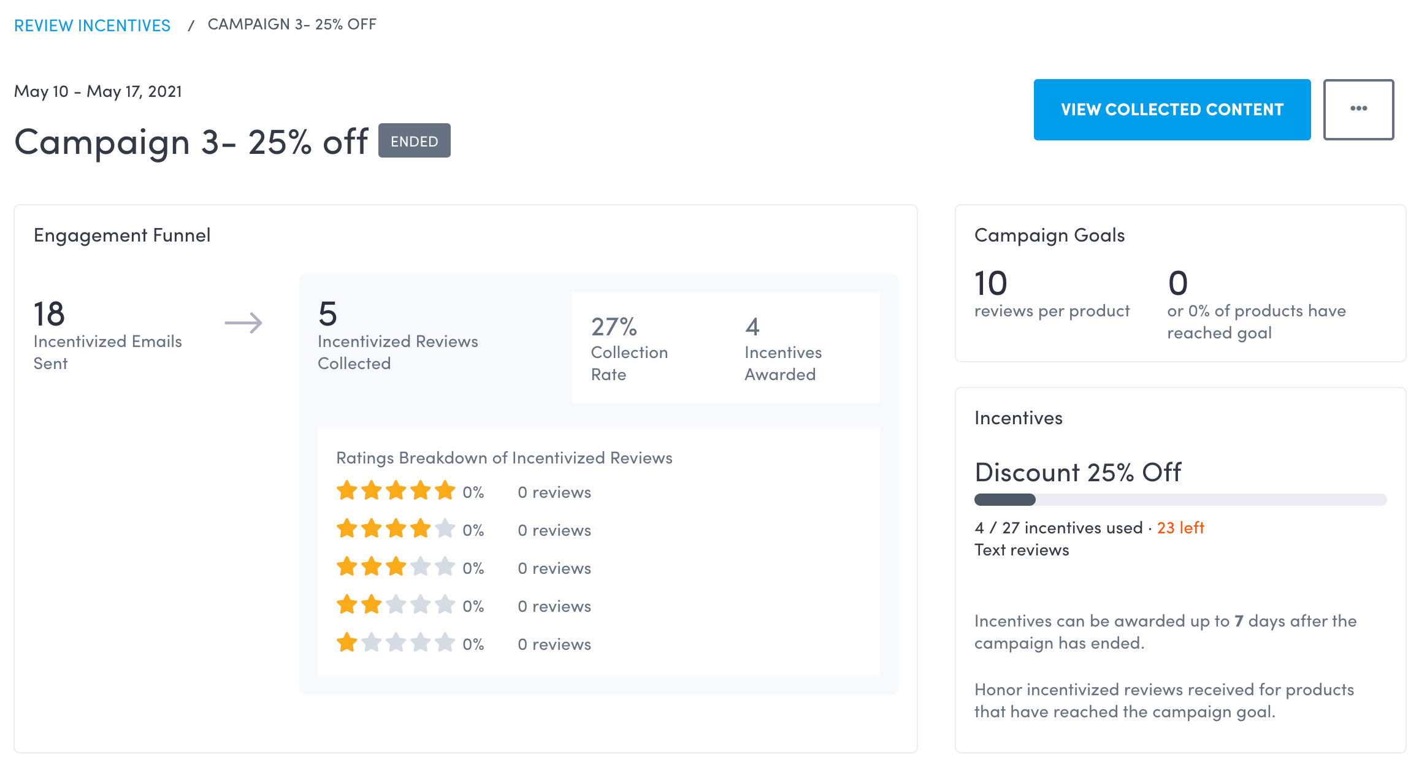Click Campaign 3- 25% Off breadcrumb item
The image size is (1419, 770).
point(292,25)
